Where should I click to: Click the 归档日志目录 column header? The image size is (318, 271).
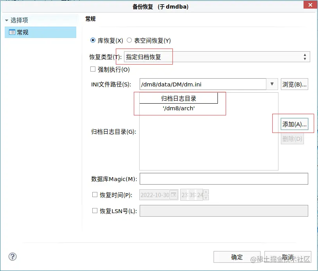point(180,98)
